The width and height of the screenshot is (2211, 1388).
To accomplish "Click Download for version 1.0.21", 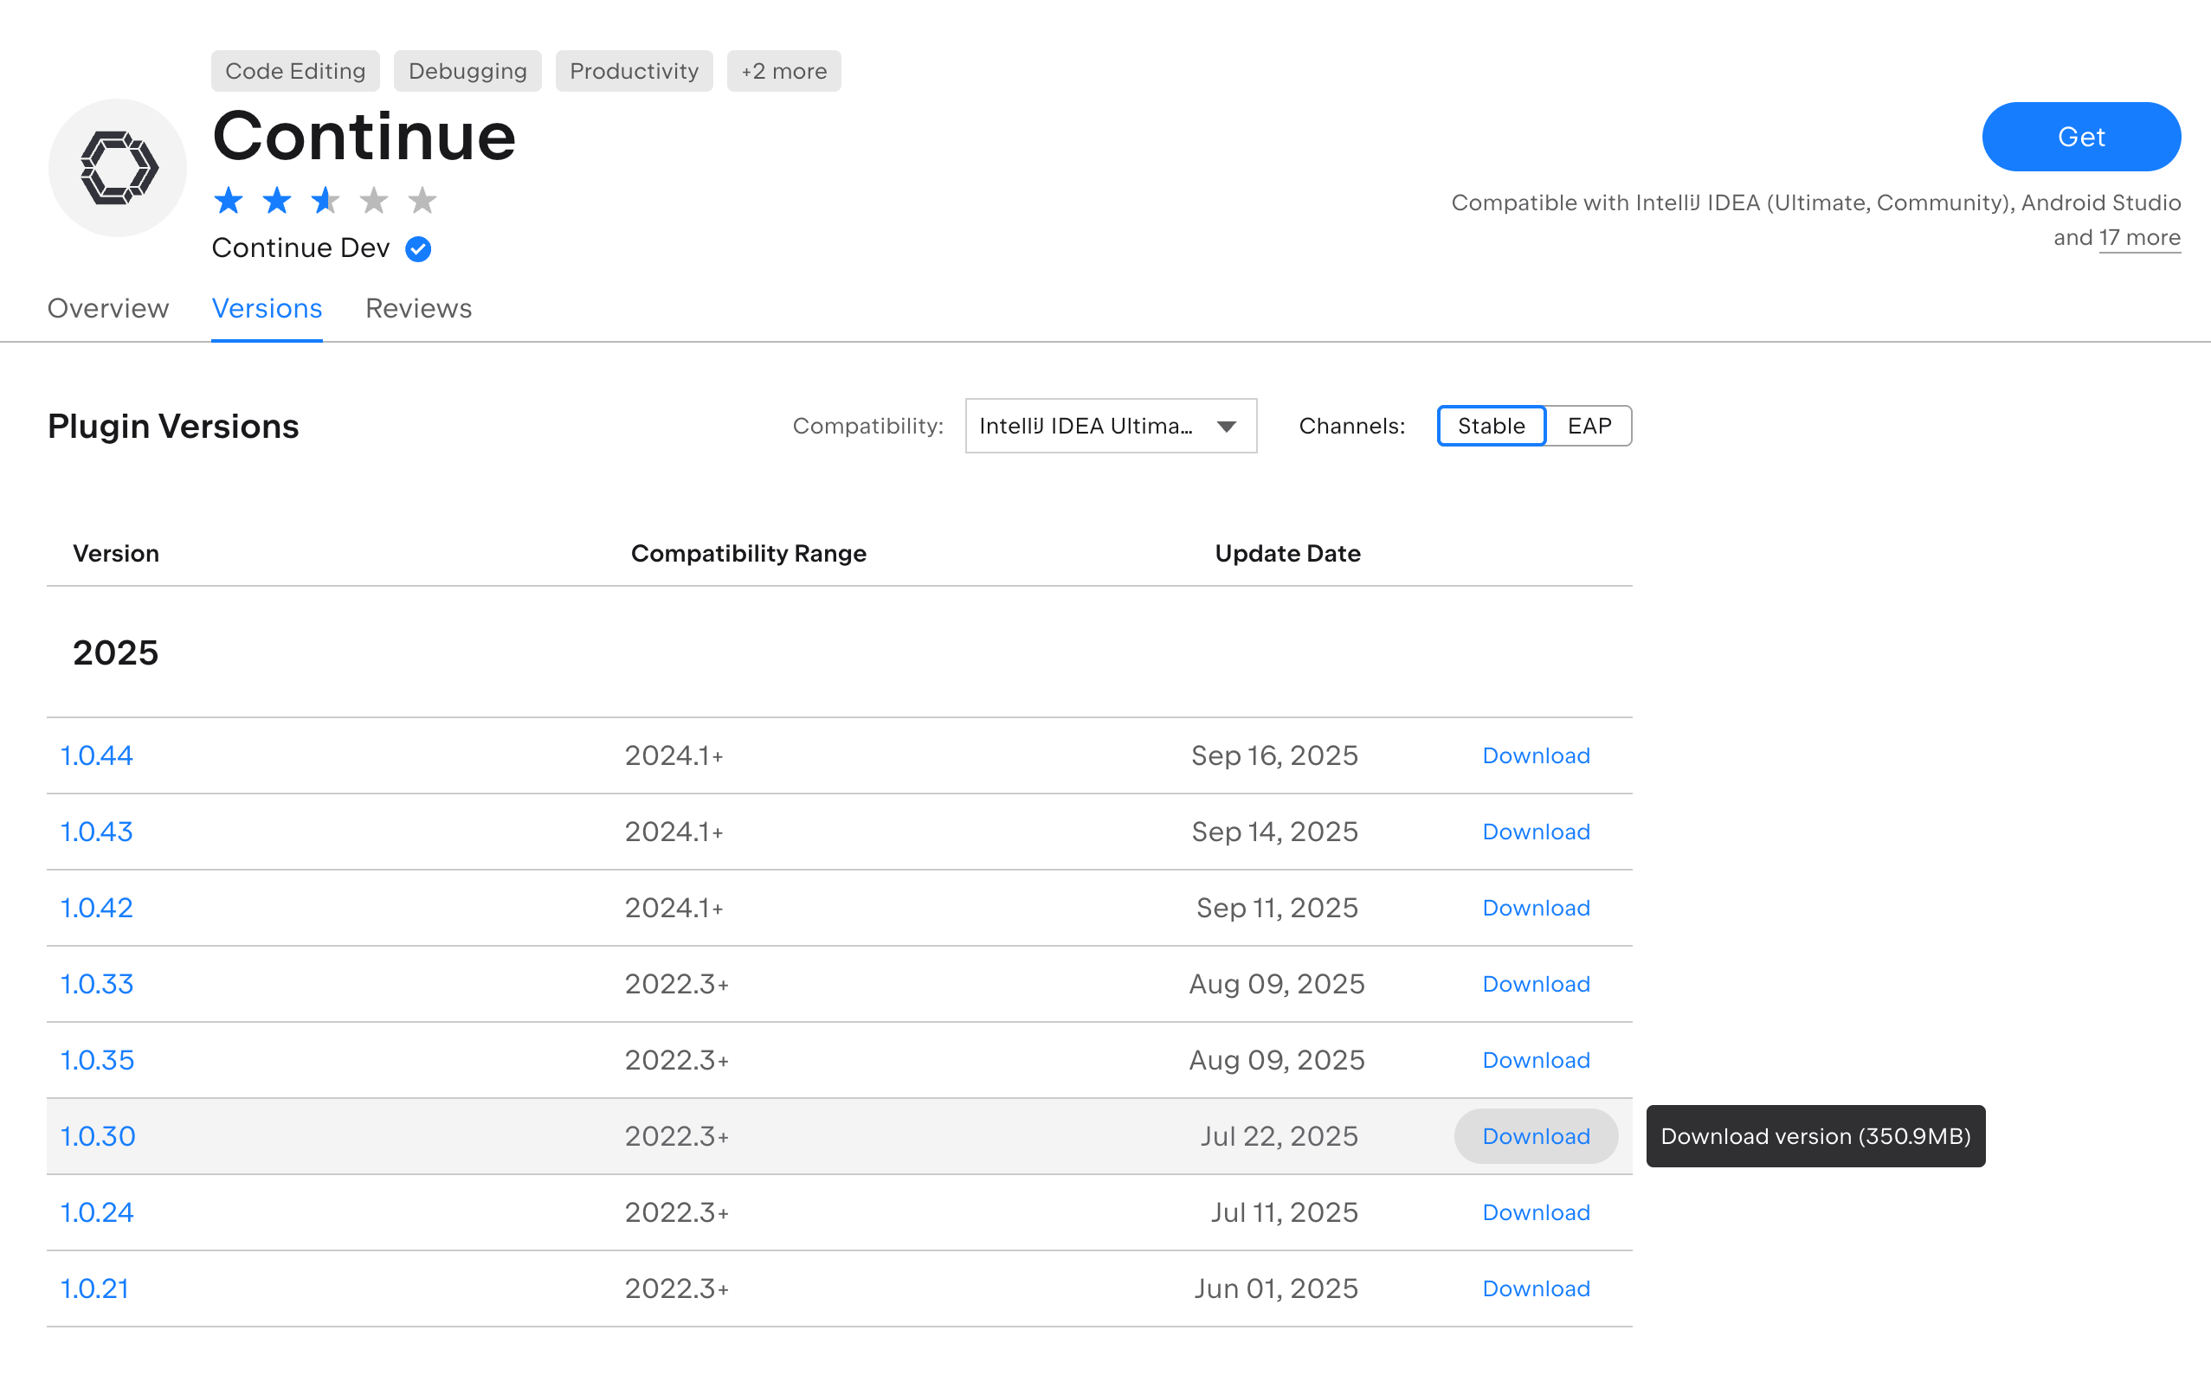I will coord(1535,1288).
